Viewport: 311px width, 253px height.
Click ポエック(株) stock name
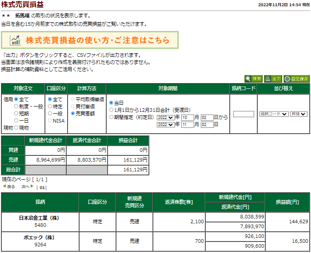39,237
